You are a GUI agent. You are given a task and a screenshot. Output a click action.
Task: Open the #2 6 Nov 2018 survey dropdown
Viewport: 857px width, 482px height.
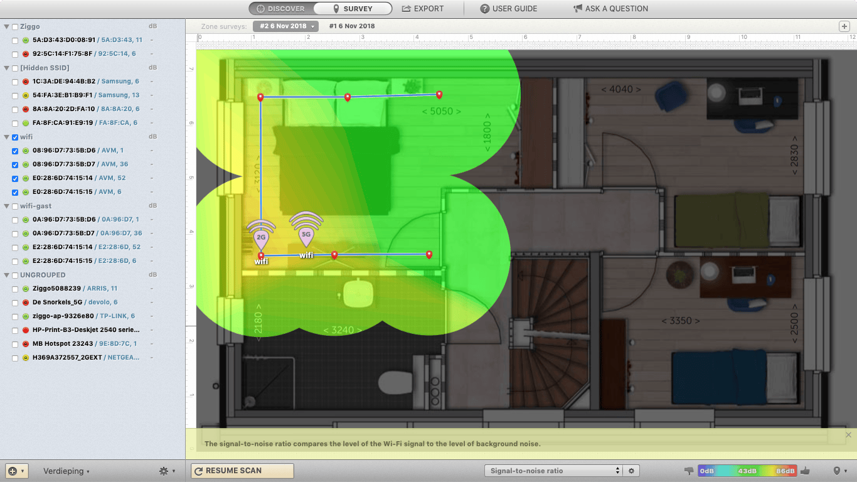coord(286,26)
